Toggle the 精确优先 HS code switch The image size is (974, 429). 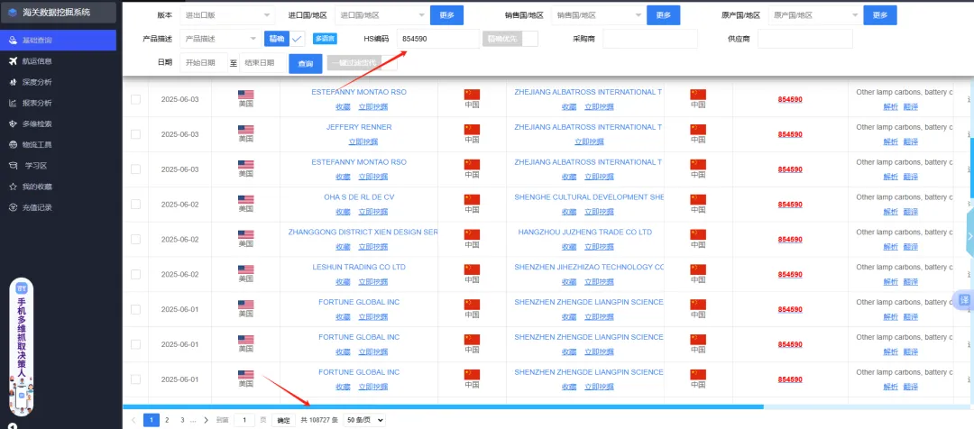tap(510, 39)
